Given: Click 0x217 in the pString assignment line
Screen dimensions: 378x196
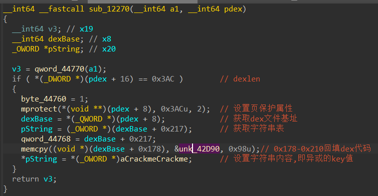Looking at the screenshot, I should pyautogui.click(x=172, y=129).
